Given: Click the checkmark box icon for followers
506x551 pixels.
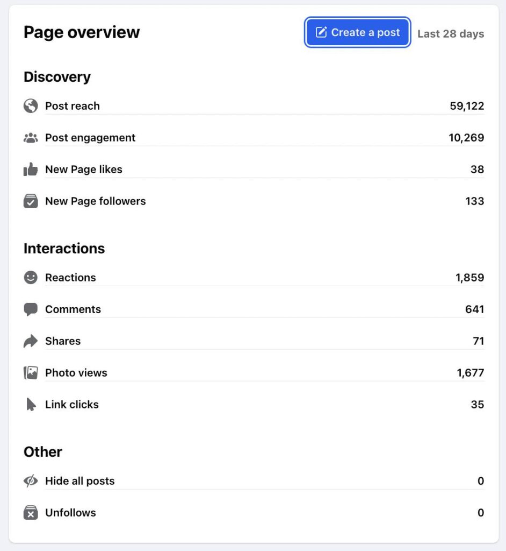Looking at the screenshot, I should [x=31, y=201].
